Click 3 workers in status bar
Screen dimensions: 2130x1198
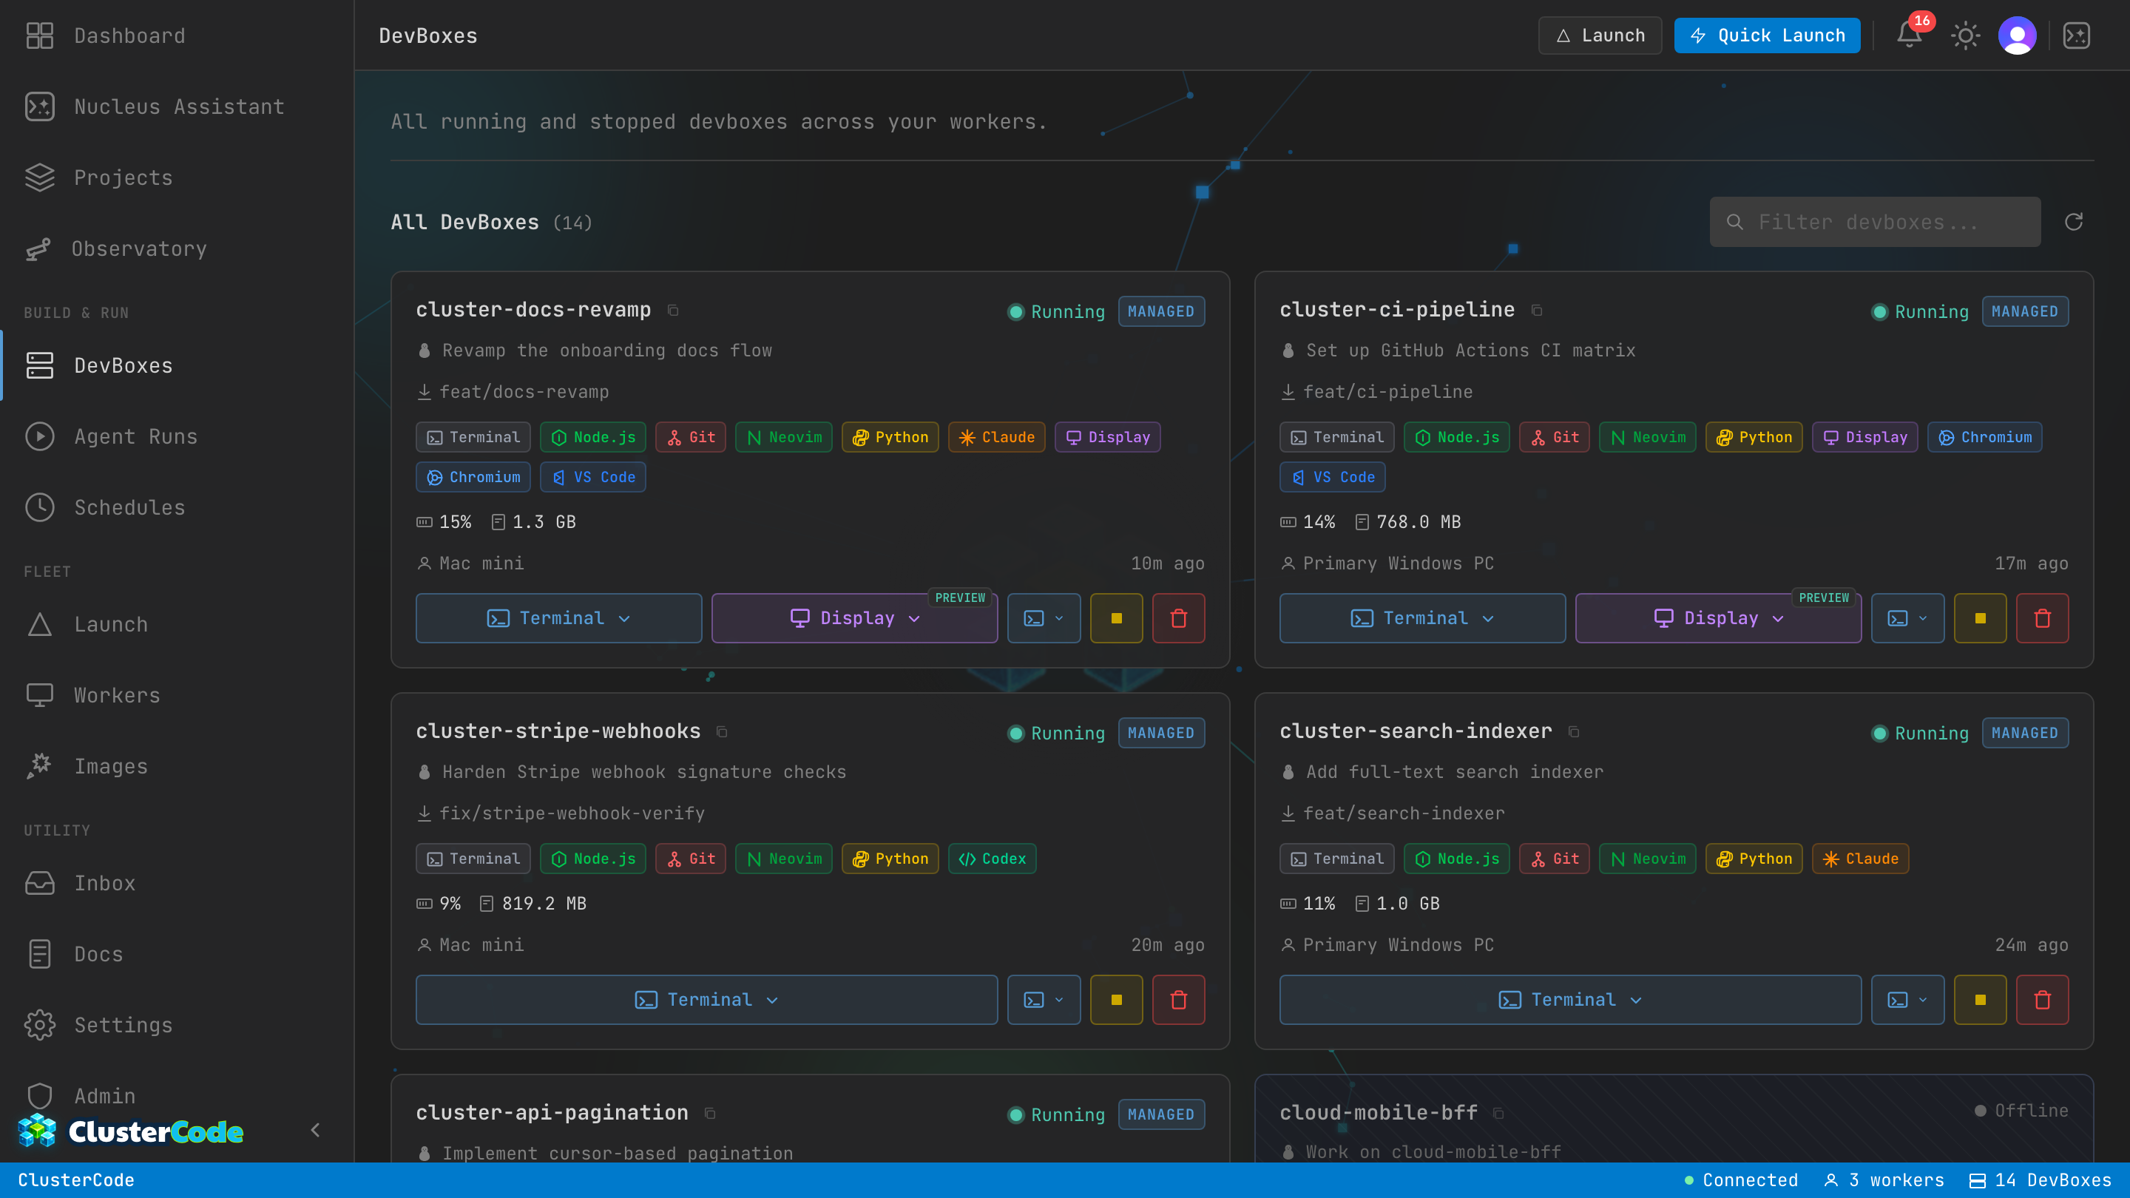pyautogui.click(x=1884, y=1180)
